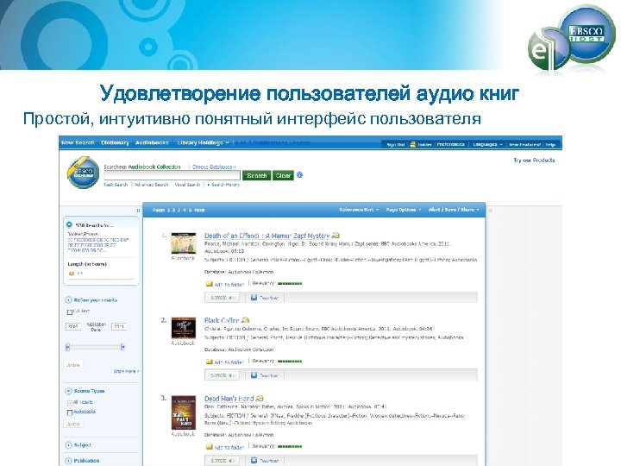Click the orange Length (in hours) filter icon
Image resolution: width=621 pixels, height=466 pixels.
point(72,274)
